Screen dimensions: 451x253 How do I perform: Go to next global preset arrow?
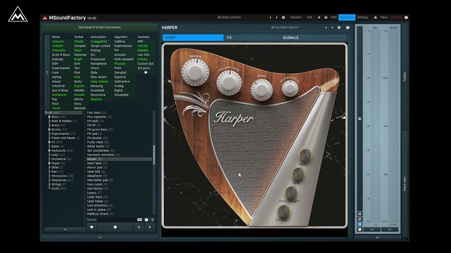(x=277, y=18)
